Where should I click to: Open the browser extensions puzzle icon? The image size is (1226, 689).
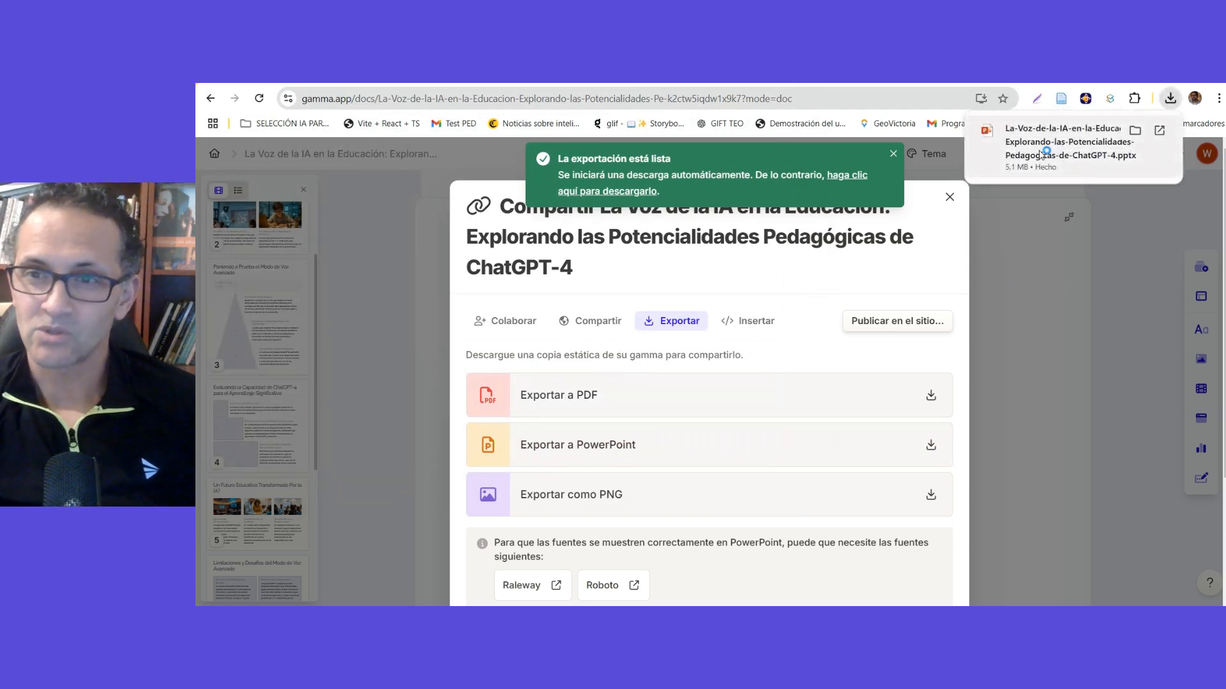(1134, 98)
